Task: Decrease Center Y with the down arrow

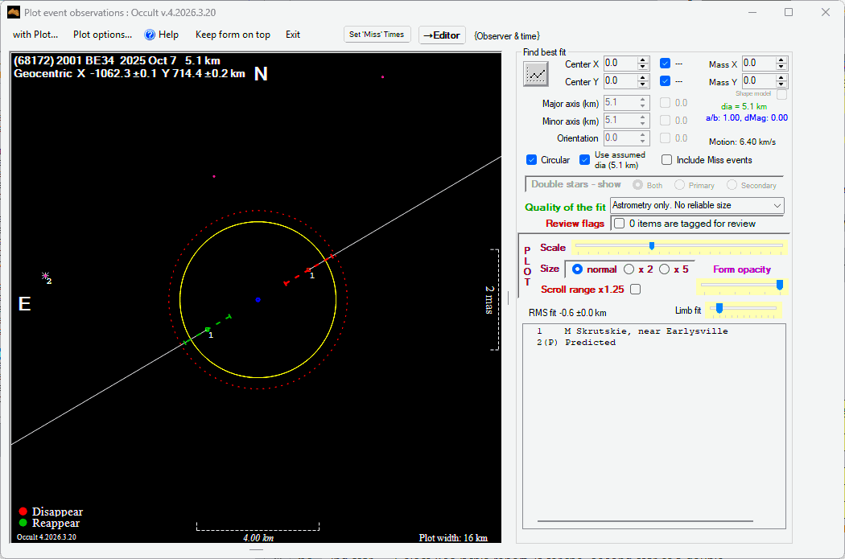Action: tap(643, 84)
